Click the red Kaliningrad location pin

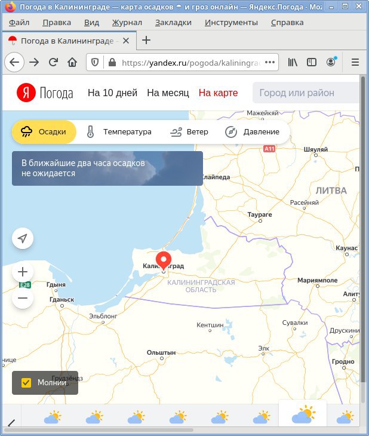tap(164, 260)
